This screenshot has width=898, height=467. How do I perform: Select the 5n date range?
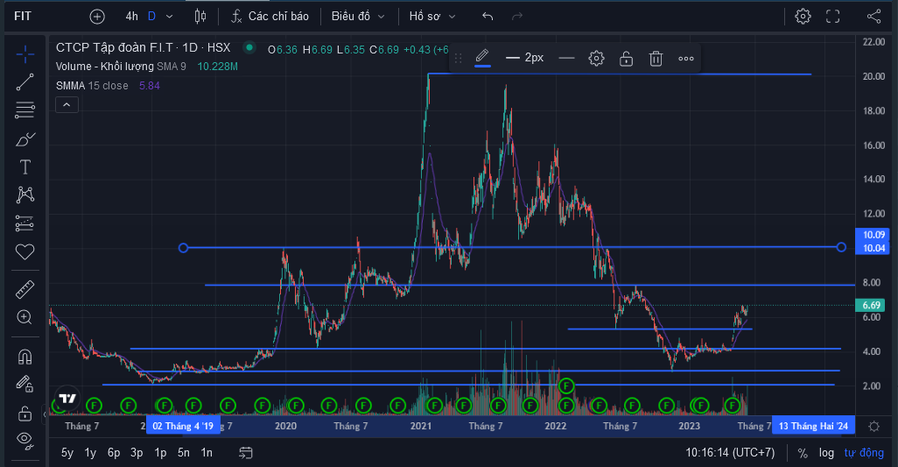pos(183,453)
